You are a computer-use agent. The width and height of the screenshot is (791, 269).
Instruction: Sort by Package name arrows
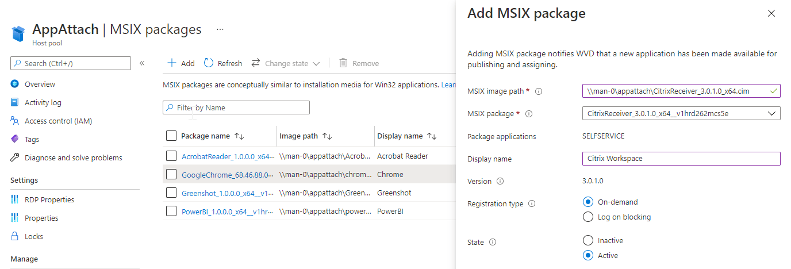(240, 136)
